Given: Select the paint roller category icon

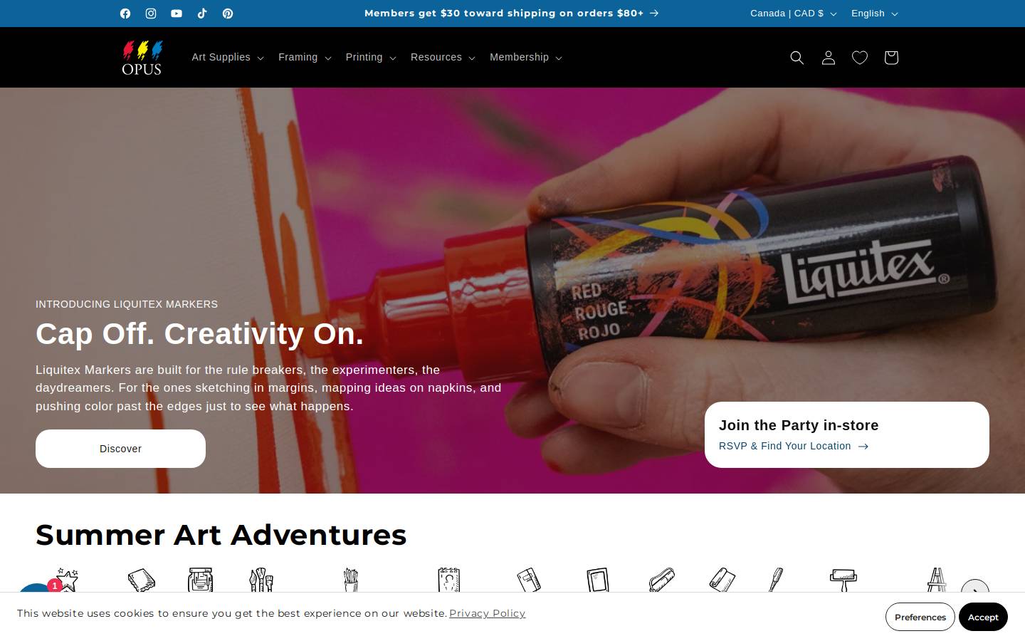Looking at the screenshot, I should click(843, 580).
